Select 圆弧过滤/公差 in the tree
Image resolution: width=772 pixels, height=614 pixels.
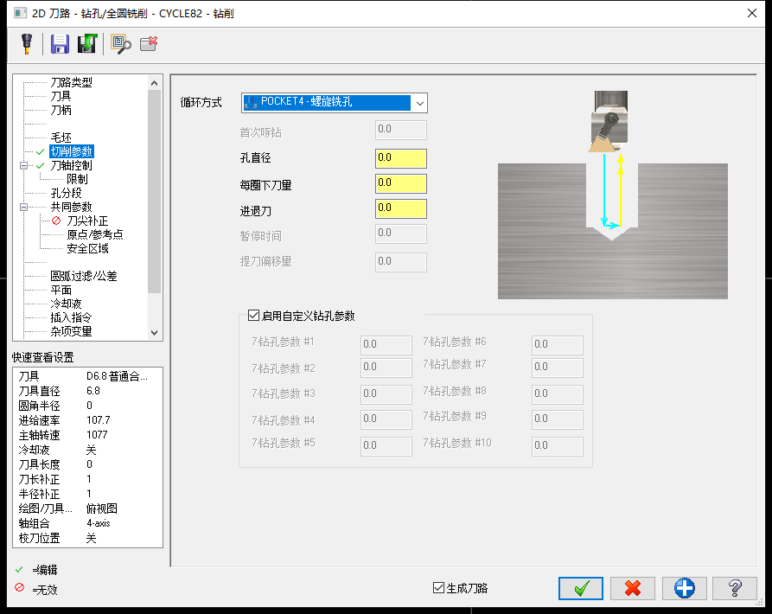(84, 276)
